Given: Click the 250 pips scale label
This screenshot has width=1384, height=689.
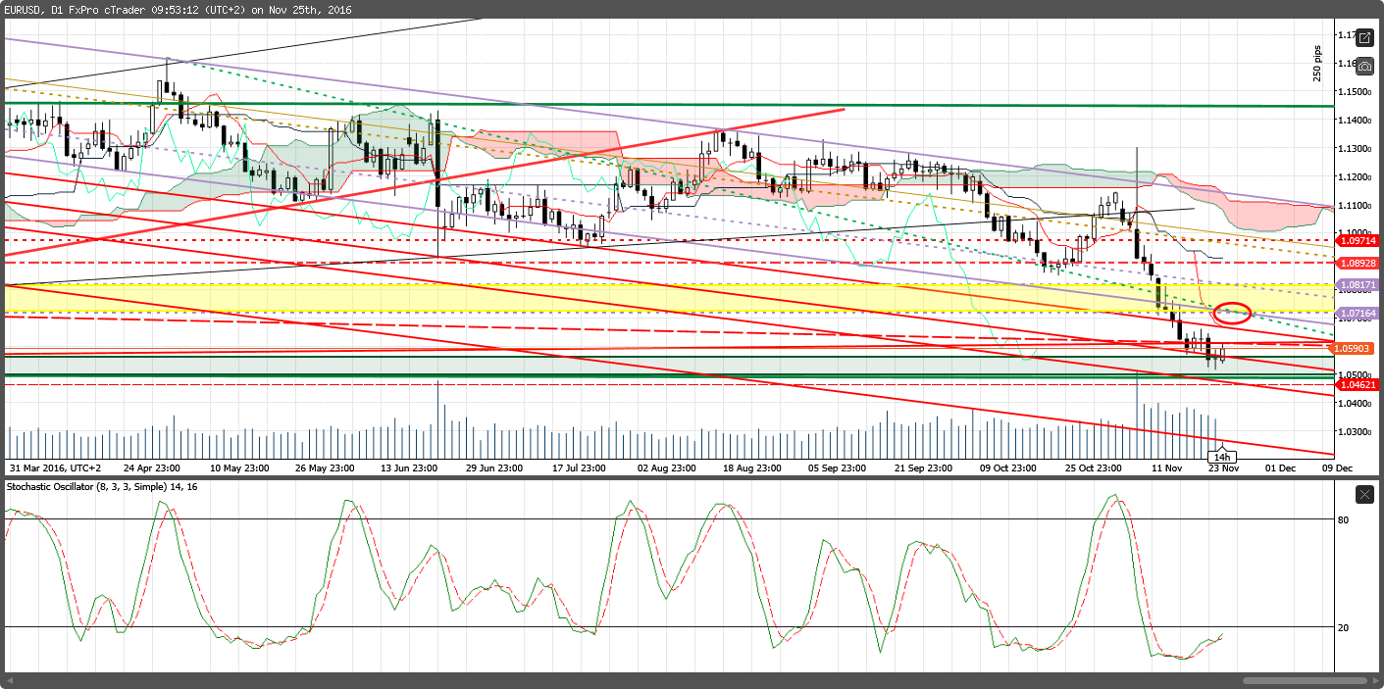Looking at the screenshot, I should [x=1315, y=61].
